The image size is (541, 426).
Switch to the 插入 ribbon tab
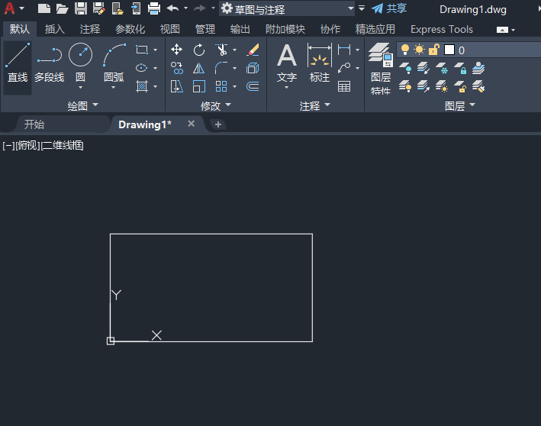55,29
